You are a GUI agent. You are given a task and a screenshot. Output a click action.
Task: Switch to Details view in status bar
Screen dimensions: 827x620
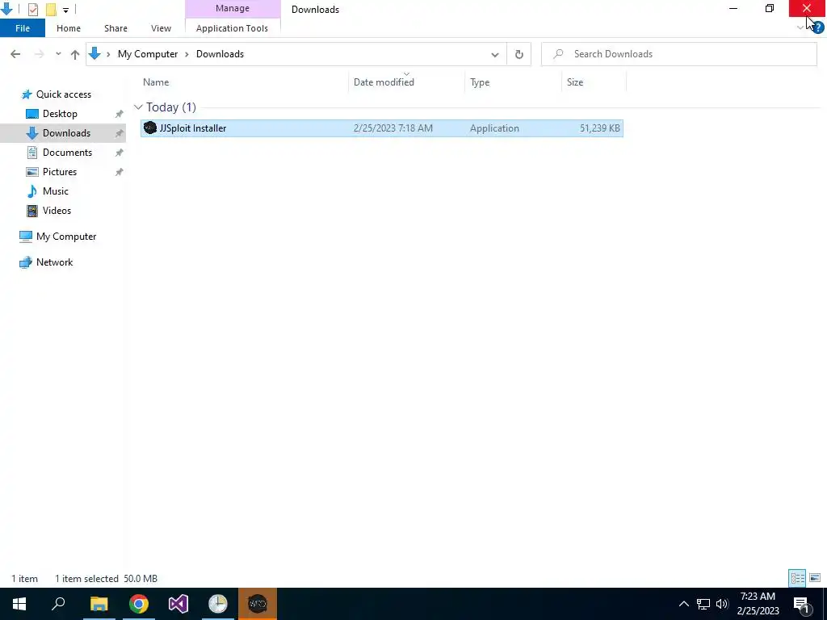point(797,578)
